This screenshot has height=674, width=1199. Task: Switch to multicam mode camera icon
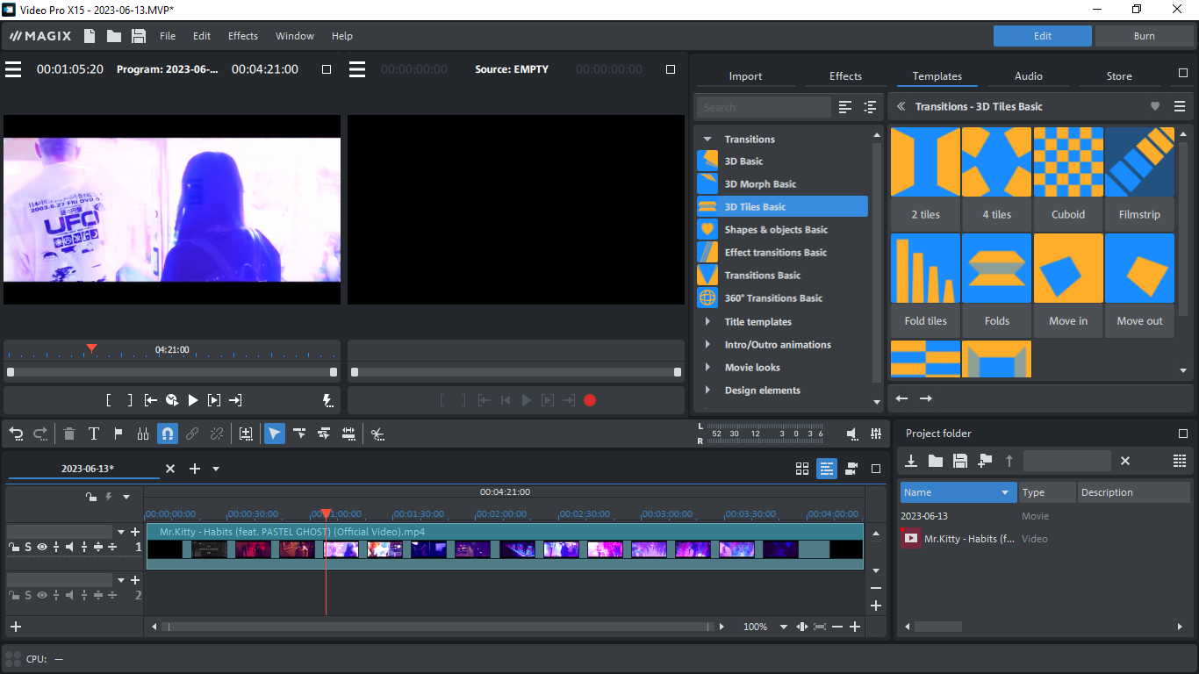(851, 469)
